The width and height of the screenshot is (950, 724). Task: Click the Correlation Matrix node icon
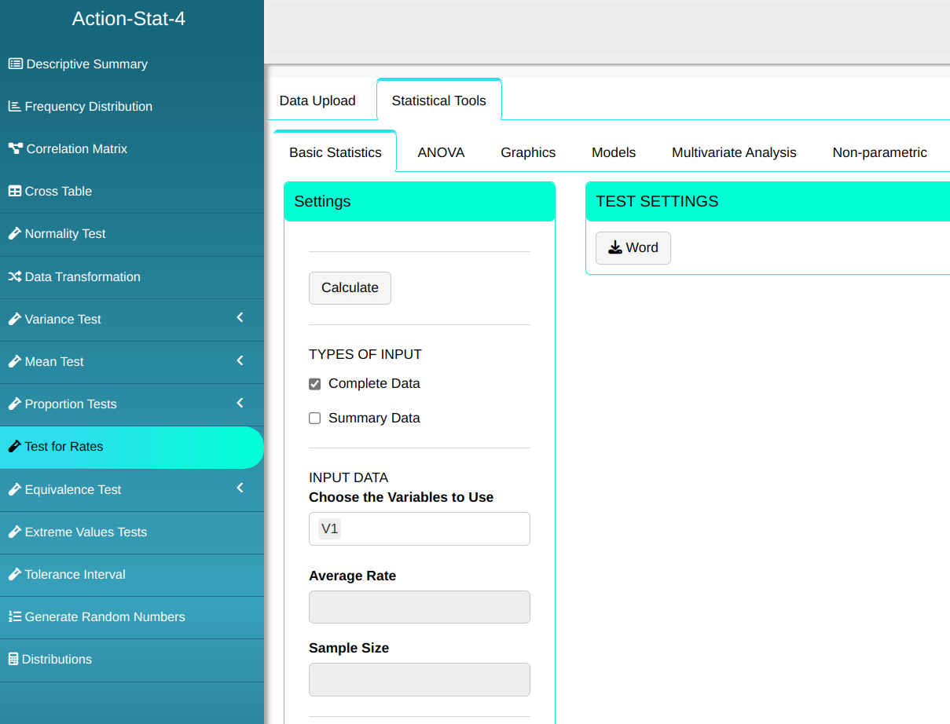coord(15,149)
